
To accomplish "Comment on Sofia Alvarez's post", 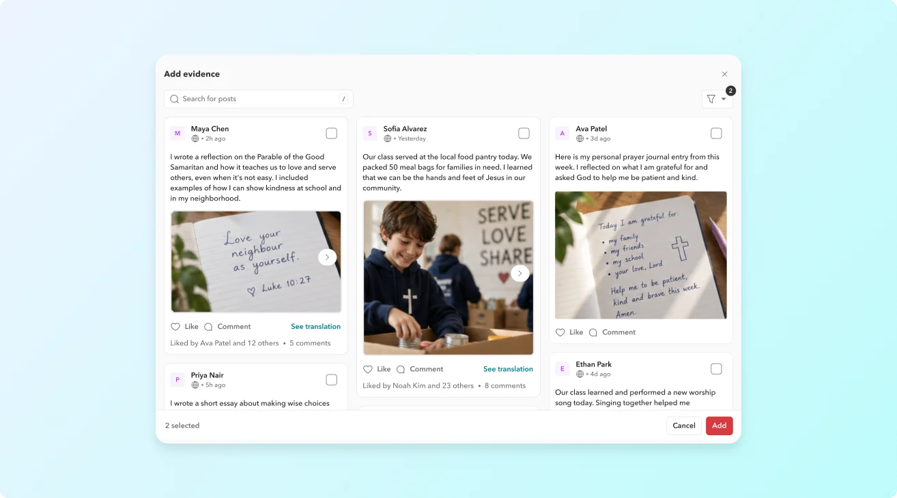I will click(420, 369).
